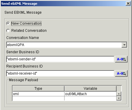Open the Conversation Name dropdown arrow

(x=124, y=45)
